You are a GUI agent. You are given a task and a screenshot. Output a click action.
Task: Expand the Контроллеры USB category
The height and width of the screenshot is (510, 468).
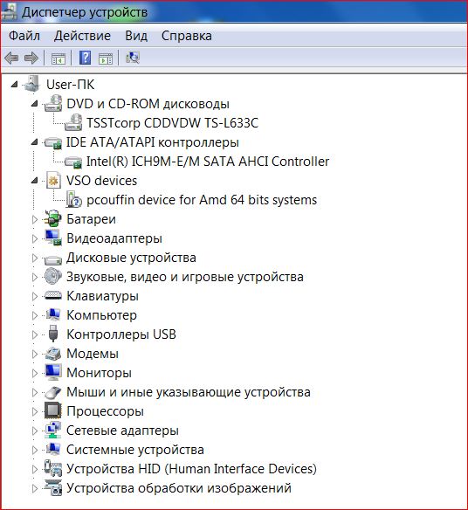pos(34,334)
